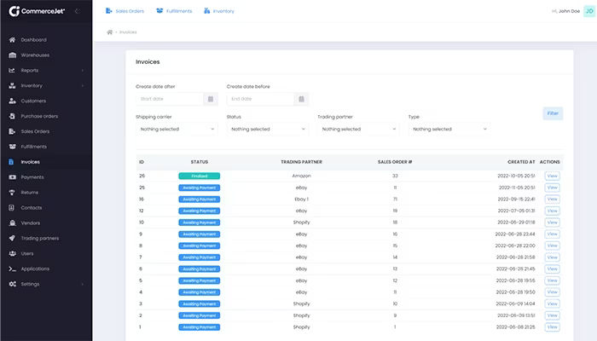Click the Vendors icon in the sidebar
The image size is (597, 341).
12,223
